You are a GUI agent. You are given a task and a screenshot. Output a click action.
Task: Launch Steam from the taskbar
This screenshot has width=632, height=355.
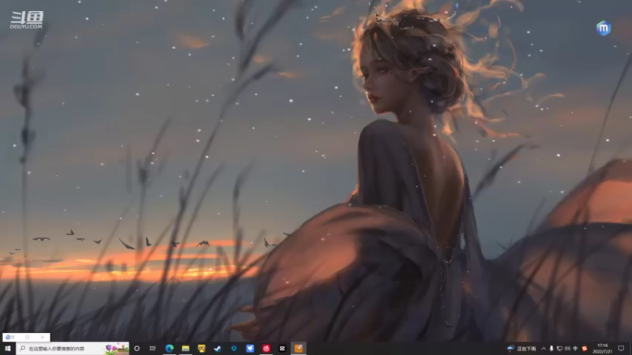pyautogui.click(x=218, y=349)
